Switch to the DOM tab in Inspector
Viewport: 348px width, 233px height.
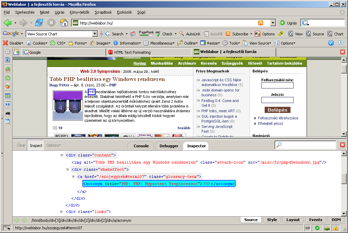pos(336,220)
